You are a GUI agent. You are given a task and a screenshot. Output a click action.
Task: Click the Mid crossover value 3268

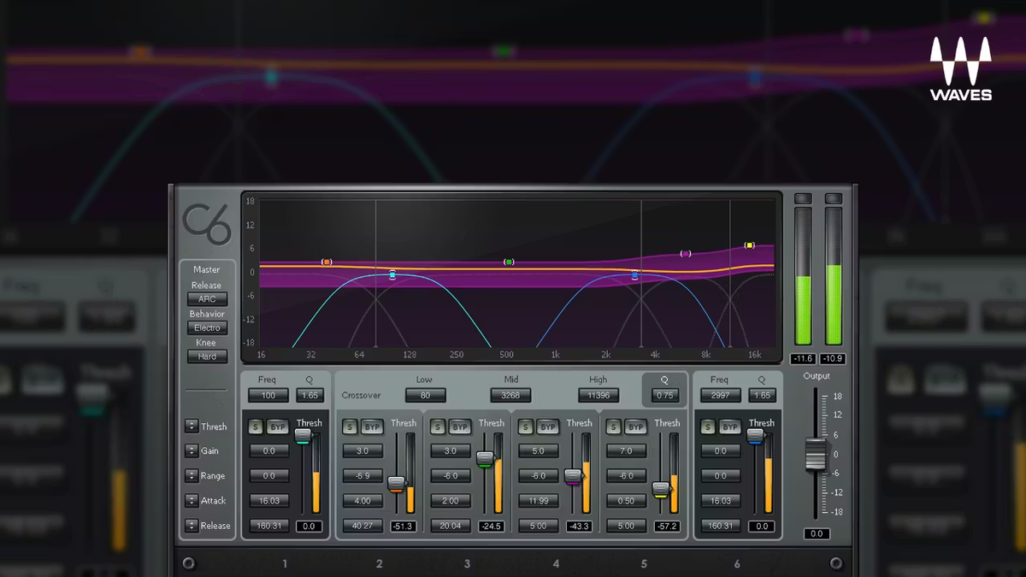[x=510, y=395]
